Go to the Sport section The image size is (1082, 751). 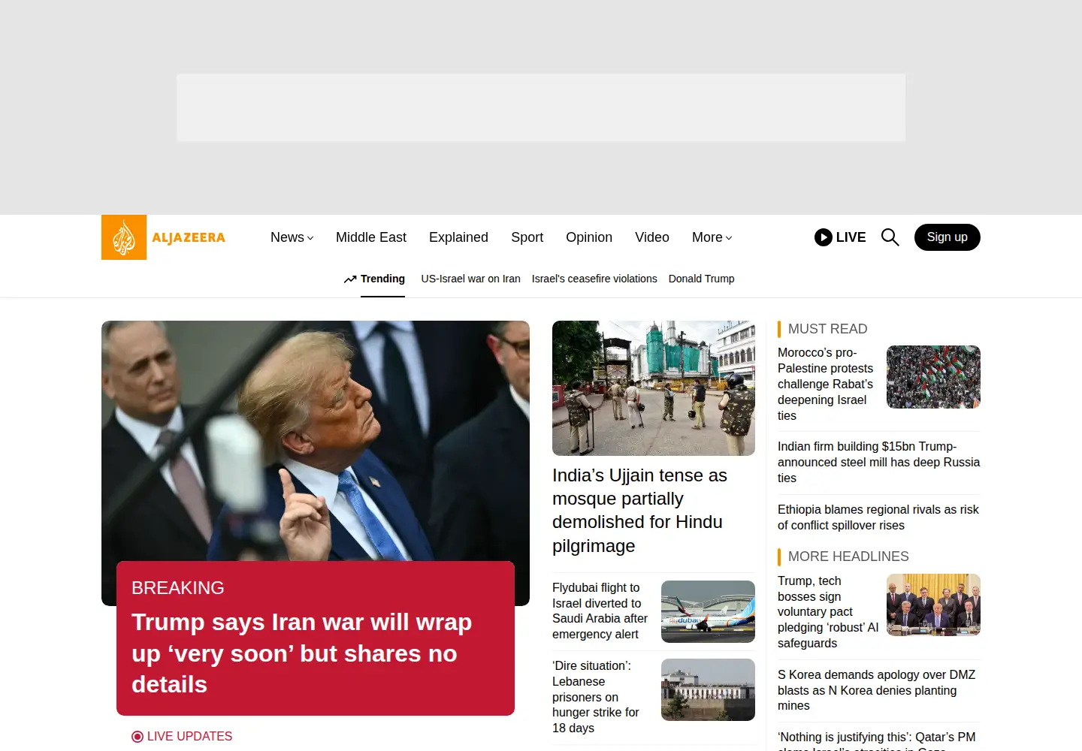527,237
